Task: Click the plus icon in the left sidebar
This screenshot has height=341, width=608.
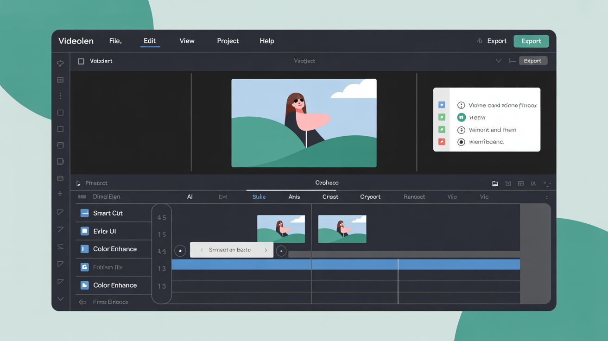Action: click(x=60, y=194)
